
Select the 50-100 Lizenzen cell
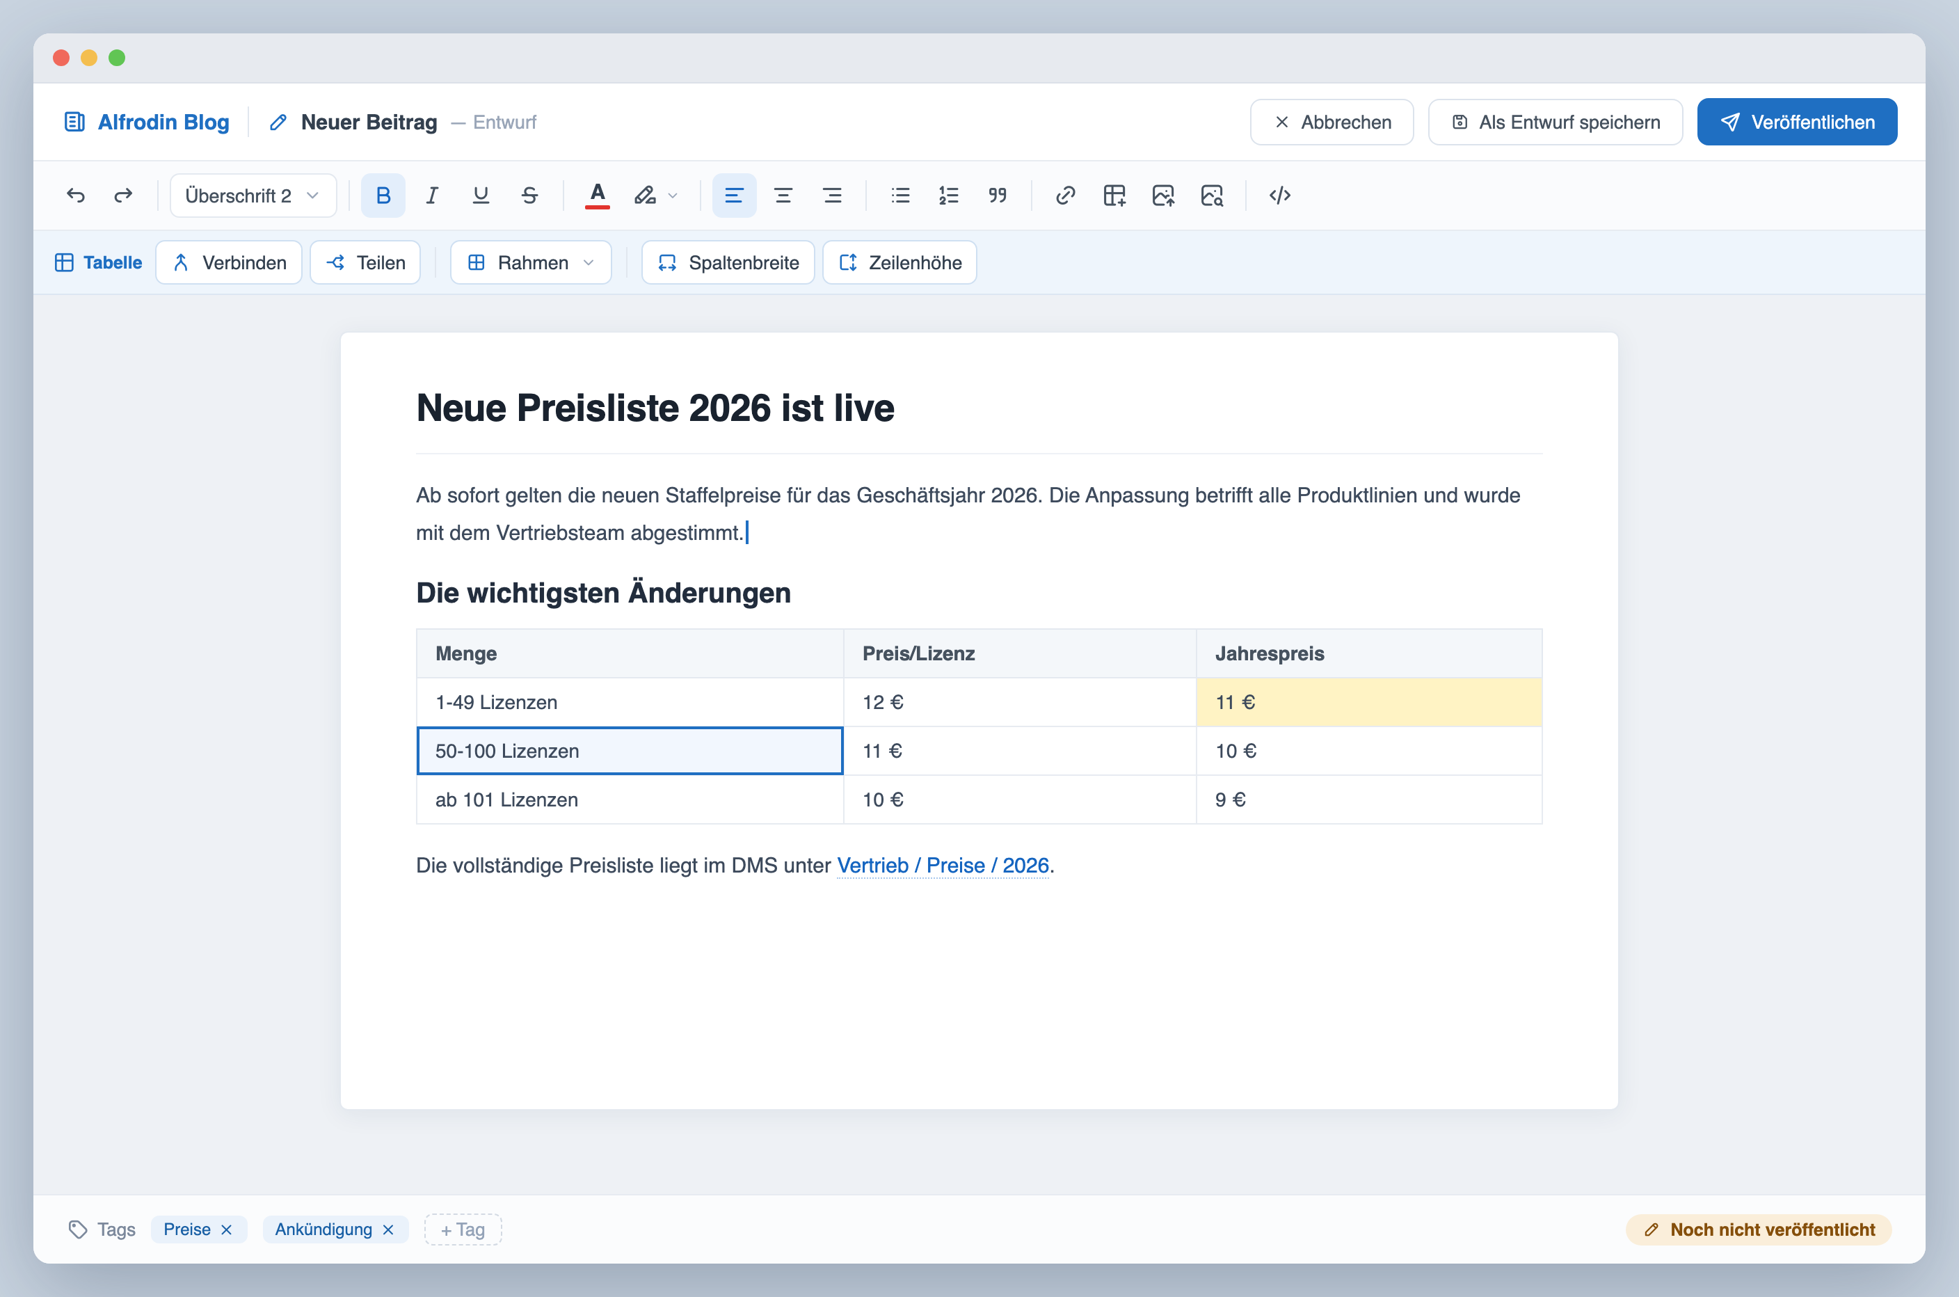tap(630, 751)
